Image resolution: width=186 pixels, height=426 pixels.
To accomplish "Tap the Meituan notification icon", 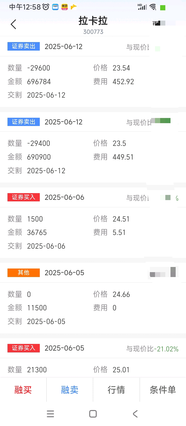I will pos(64,7).
